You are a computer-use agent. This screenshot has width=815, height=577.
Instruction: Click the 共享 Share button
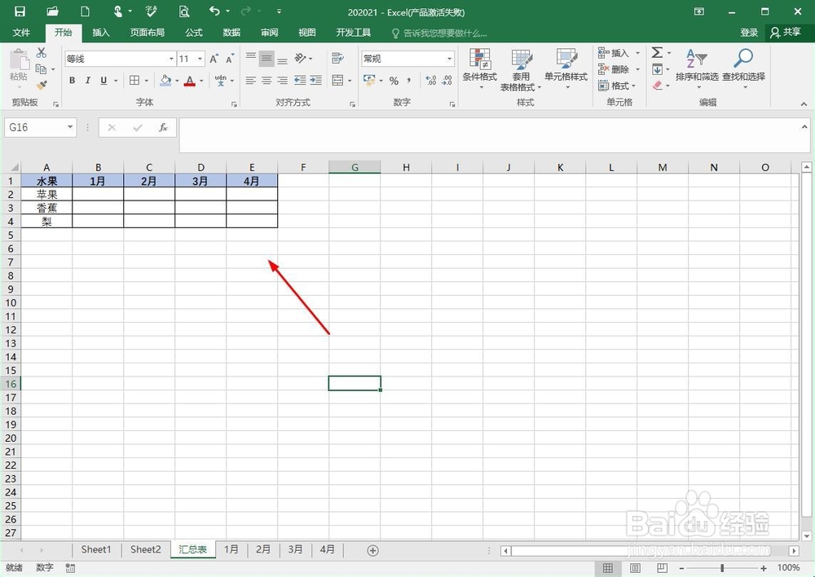tap(786, 33)
